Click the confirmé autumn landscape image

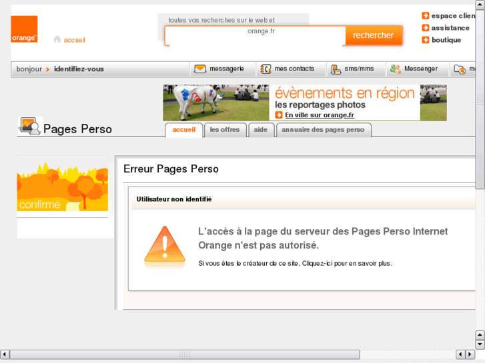(63, 186)
